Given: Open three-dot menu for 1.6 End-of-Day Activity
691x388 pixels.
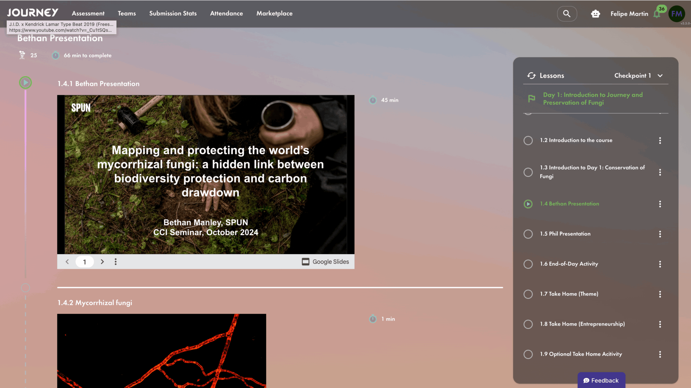Looking at the screenshot, I should tap(660, 264).
